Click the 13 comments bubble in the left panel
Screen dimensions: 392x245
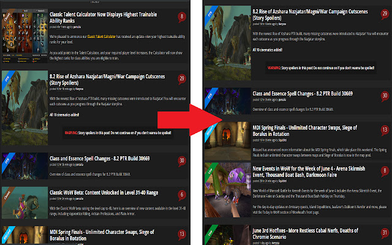pos(182,235)
